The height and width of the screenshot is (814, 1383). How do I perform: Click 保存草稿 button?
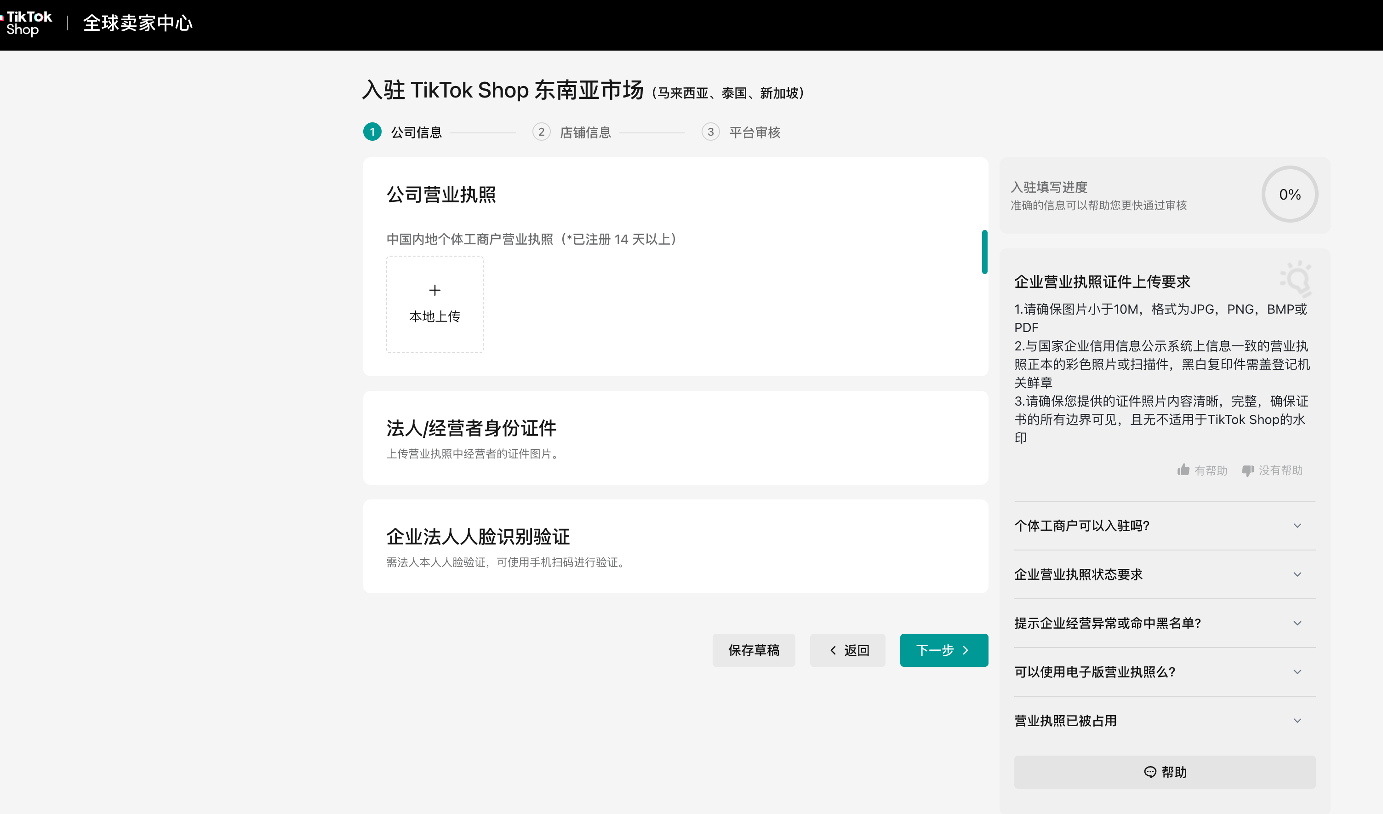pos(754,650)
